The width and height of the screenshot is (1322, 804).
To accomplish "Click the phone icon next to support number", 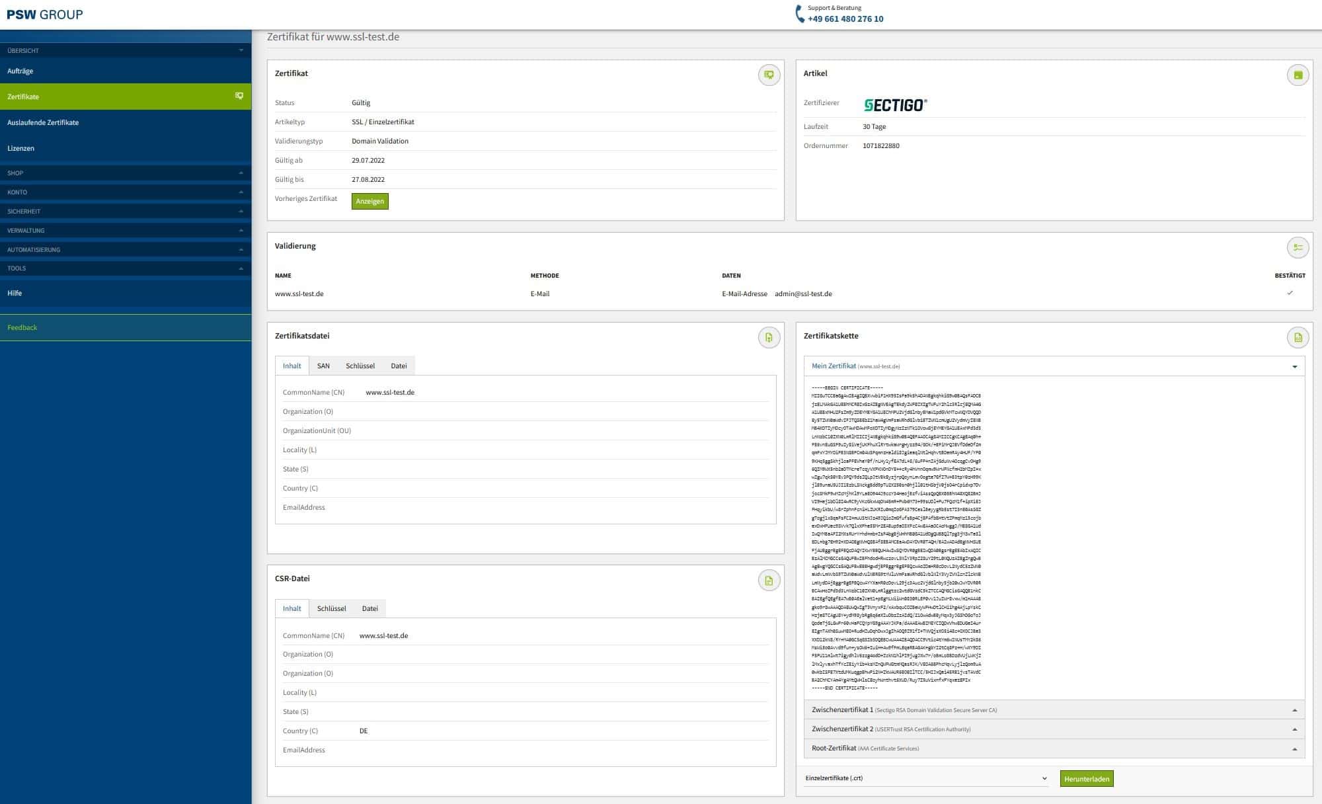I will (800, 14).
